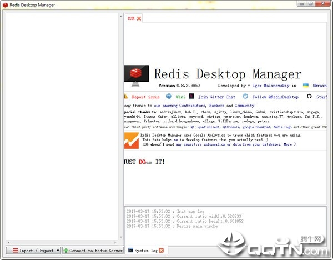Click the Import / Export hamburger icon
The width and height of the screenshot is (333, 260).
tap(16, 251)
